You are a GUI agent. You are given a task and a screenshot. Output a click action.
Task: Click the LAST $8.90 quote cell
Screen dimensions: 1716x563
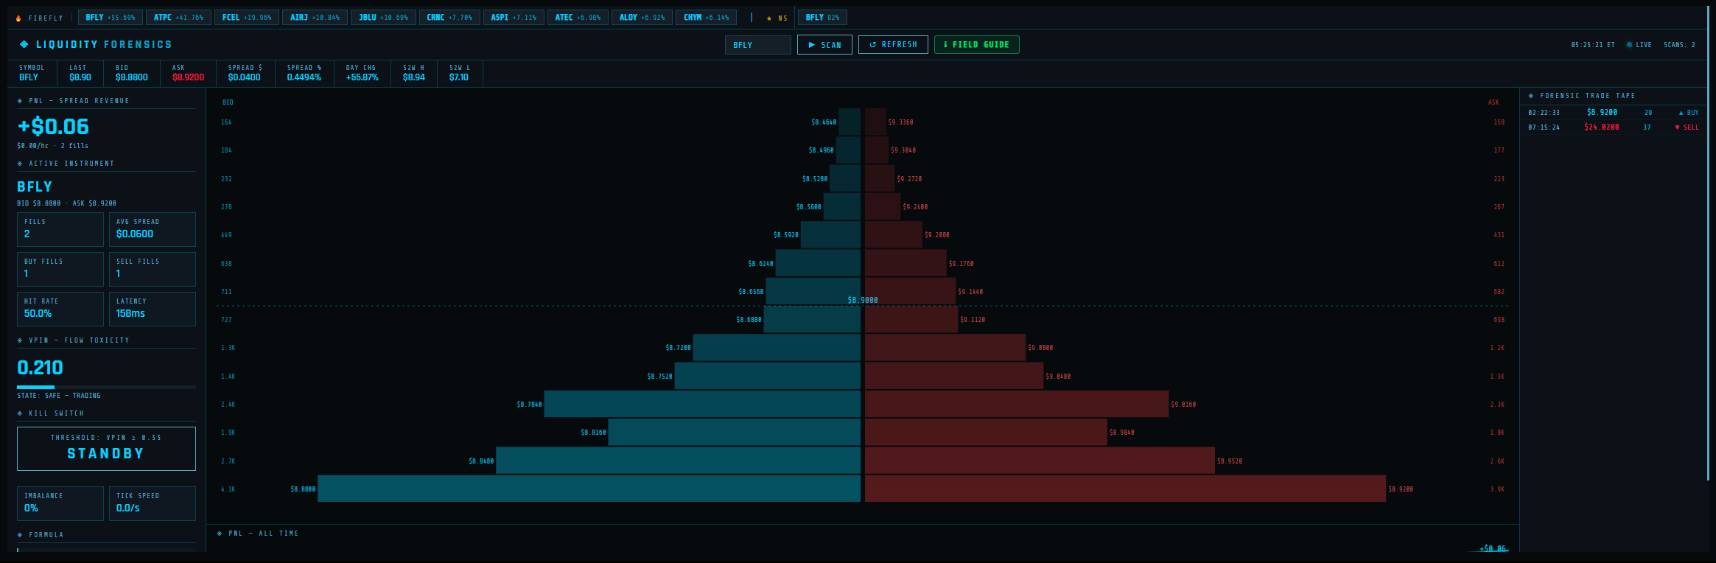click(80, 73)
